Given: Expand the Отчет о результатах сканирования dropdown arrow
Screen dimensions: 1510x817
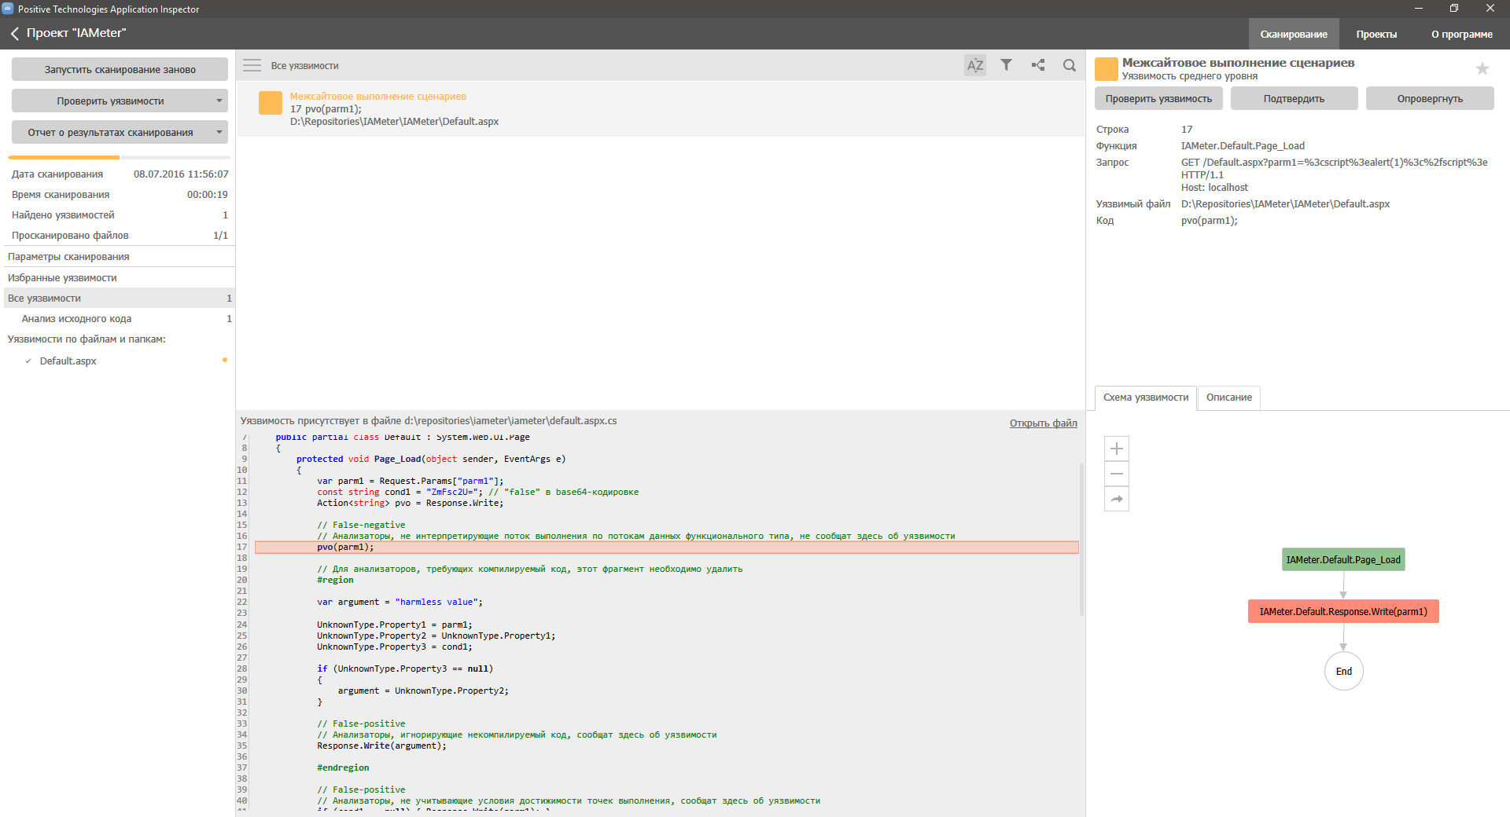Looking at the screenshot, I should [219, 132].
